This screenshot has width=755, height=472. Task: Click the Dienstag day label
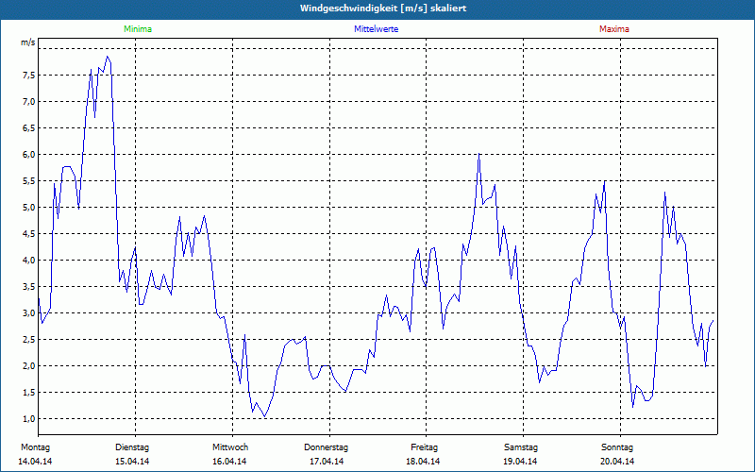[132, 447]
